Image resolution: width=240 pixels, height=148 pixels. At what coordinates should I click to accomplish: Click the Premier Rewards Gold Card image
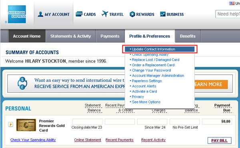26,125
